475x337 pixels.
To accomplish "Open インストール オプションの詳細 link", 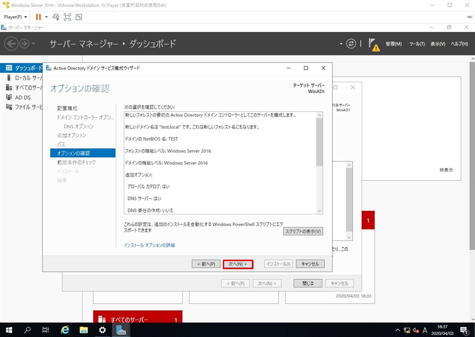I will (x=149, y=245).
